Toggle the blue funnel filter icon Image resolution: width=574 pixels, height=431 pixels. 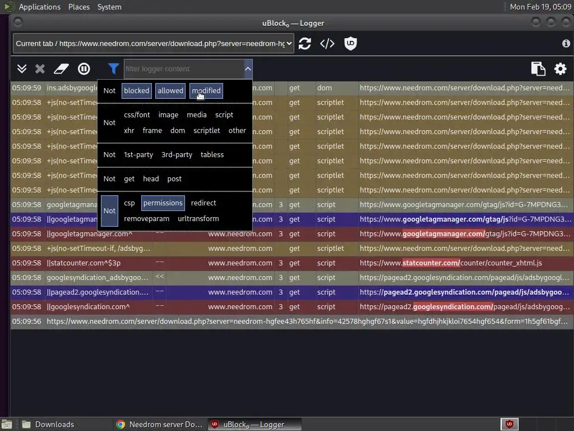113,69
